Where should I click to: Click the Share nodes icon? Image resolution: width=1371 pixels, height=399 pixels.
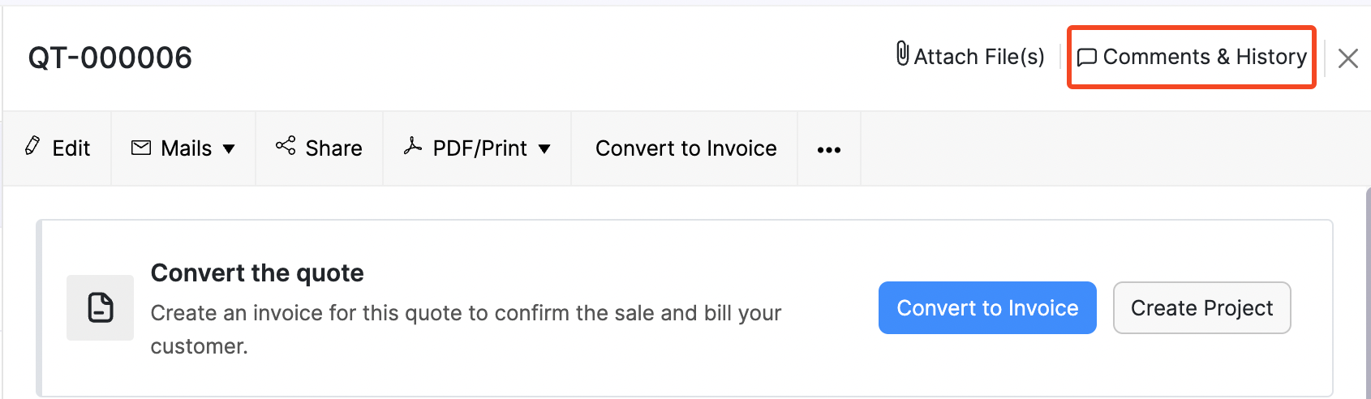tap(286, 146)
